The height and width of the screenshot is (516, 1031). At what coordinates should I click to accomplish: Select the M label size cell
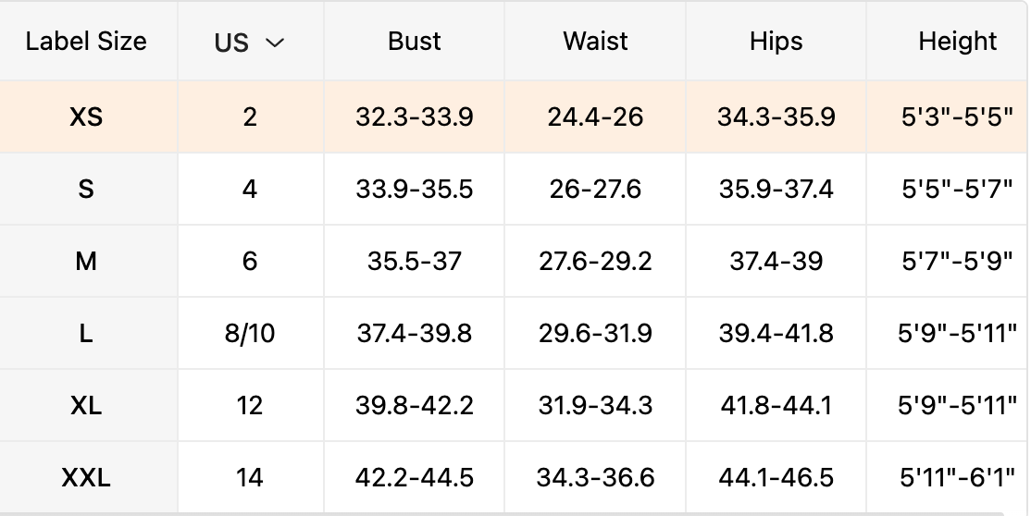88,261
